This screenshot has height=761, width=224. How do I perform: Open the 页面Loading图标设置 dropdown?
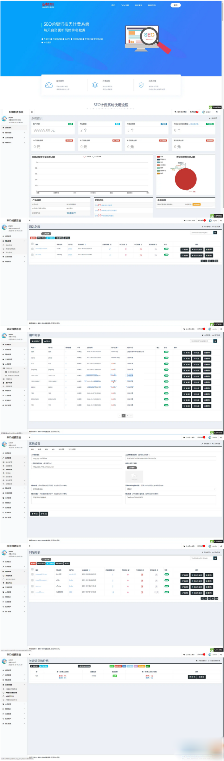170,489
